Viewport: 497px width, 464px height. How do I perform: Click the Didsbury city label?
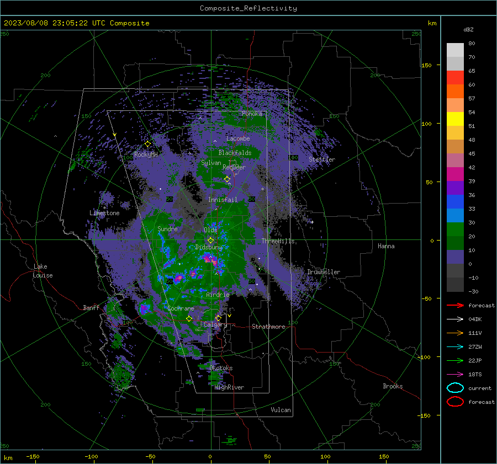click(x=209, y=247)
